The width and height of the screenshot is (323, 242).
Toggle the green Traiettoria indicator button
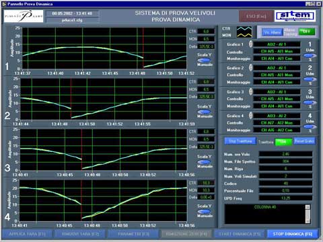283,142
